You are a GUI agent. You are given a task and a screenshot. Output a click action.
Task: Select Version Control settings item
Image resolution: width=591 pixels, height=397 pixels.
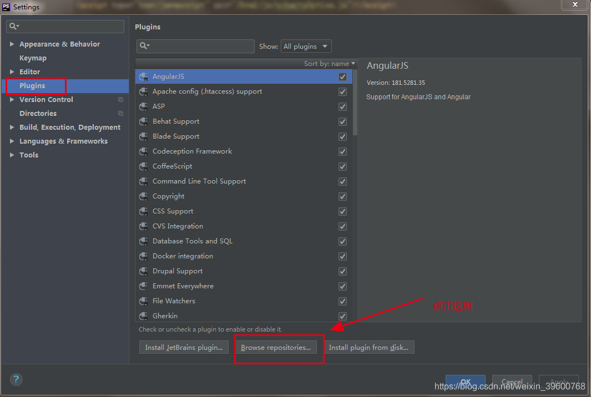coord(47,99)
